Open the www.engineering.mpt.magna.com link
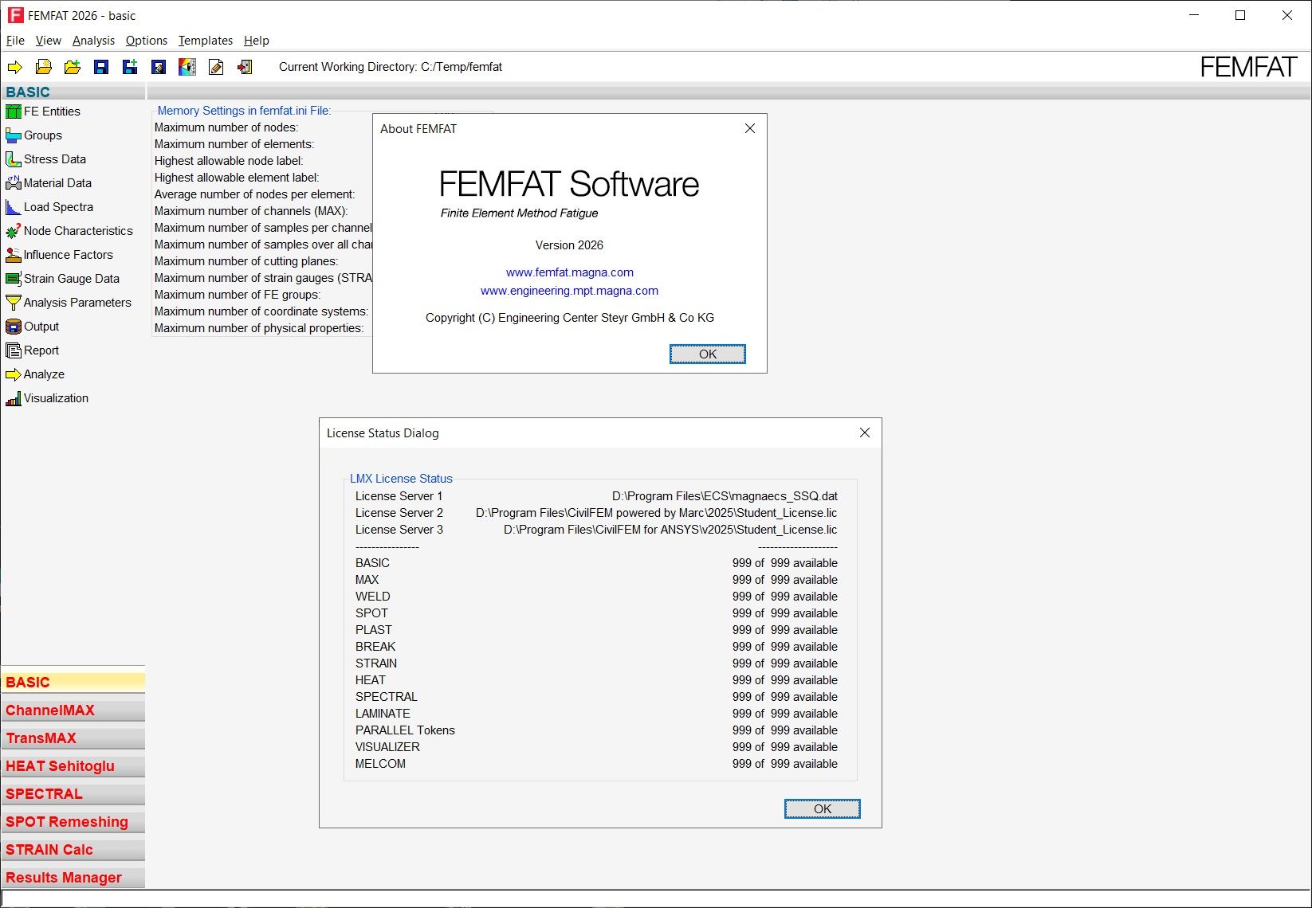This screenshot has height=908, width=1312. (569, 291)
